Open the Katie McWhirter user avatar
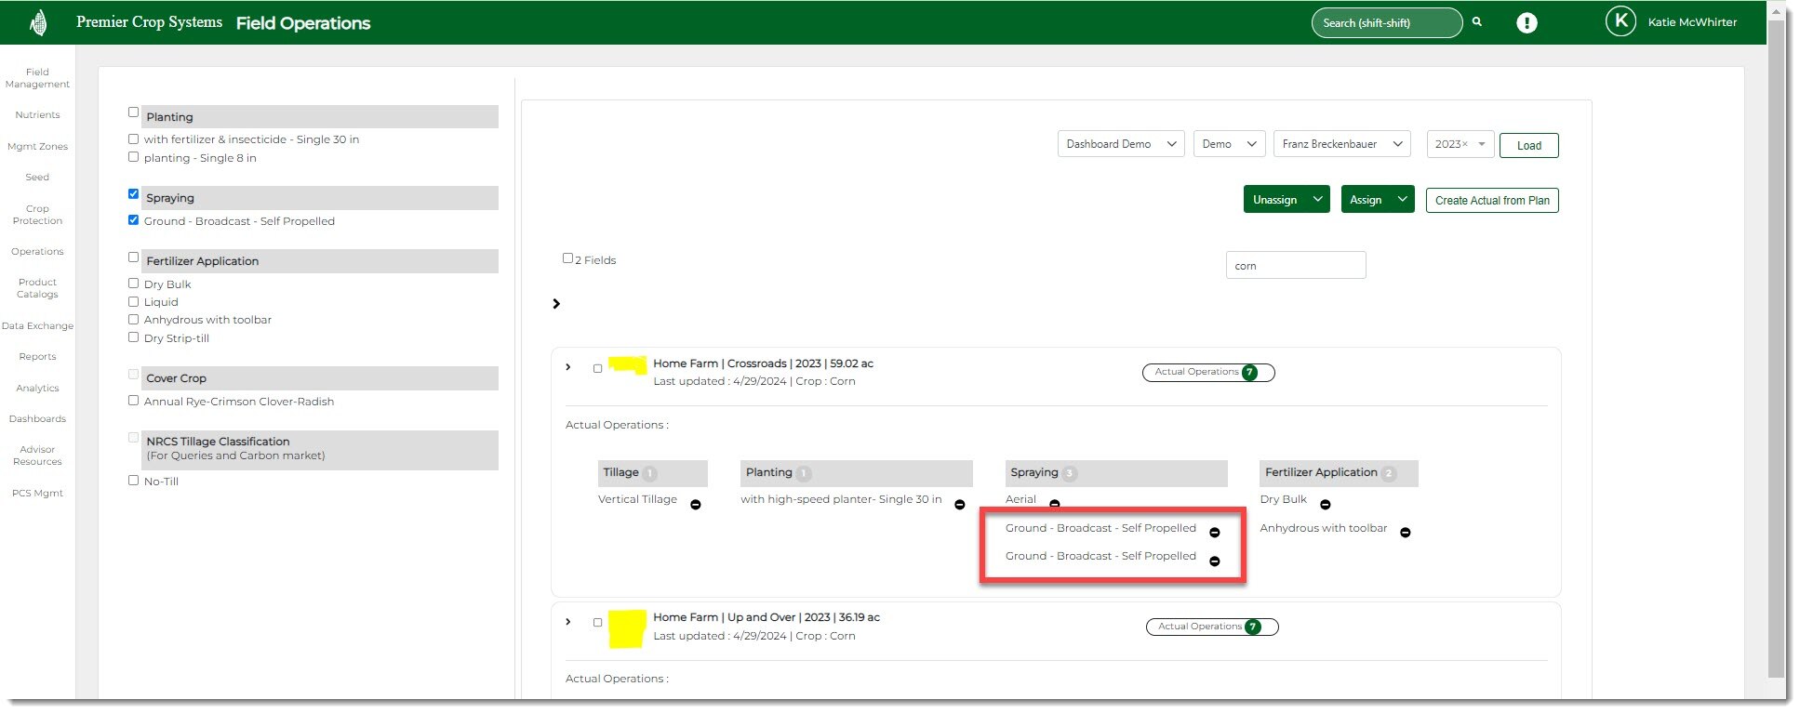 click(1620, 21)
